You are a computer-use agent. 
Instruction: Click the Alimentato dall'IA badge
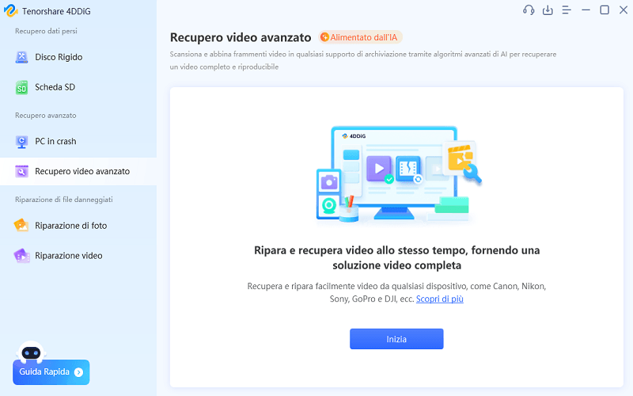(360, 37)
